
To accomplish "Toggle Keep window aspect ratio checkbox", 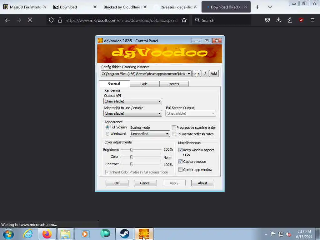I will click(180, 150).
